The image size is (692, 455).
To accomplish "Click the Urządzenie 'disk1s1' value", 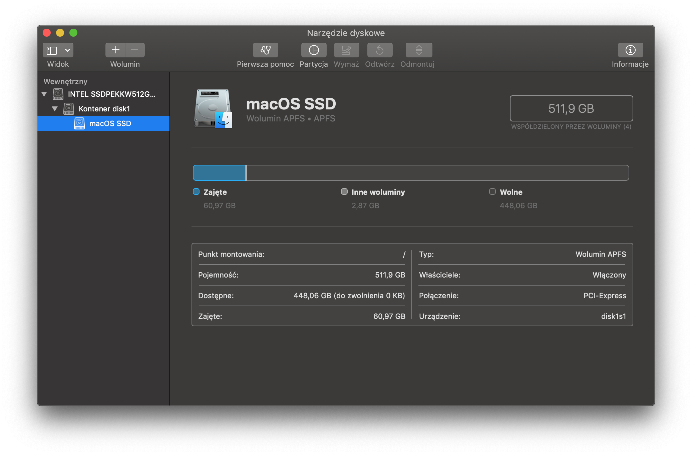I will tap(614, 316).
